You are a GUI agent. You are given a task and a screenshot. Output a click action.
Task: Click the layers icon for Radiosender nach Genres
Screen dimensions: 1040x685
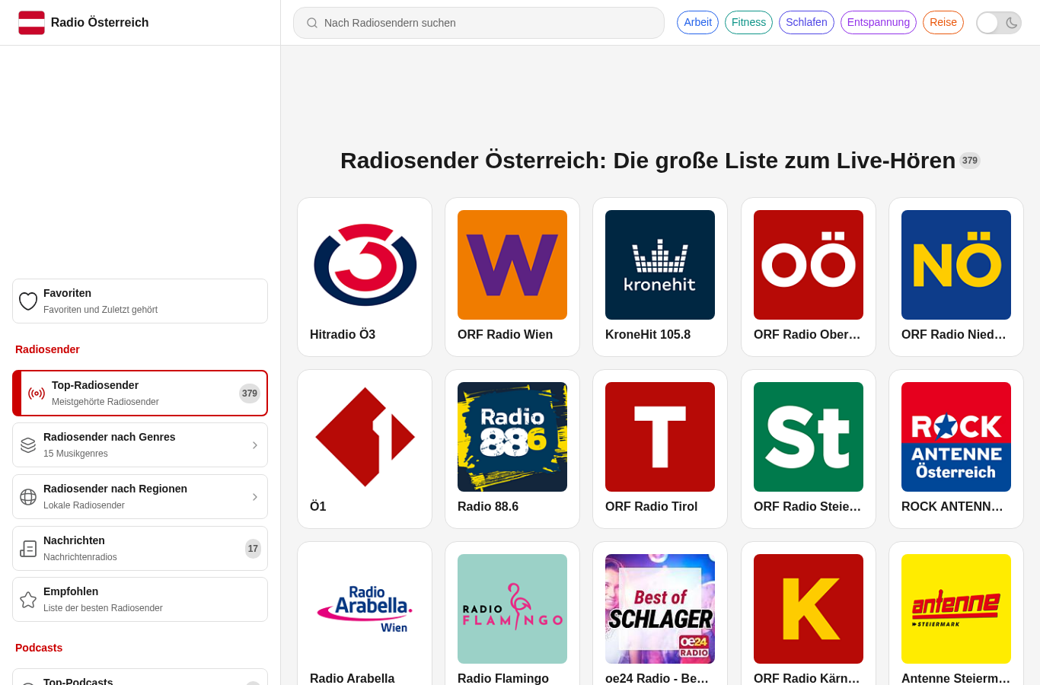[28, 445]
